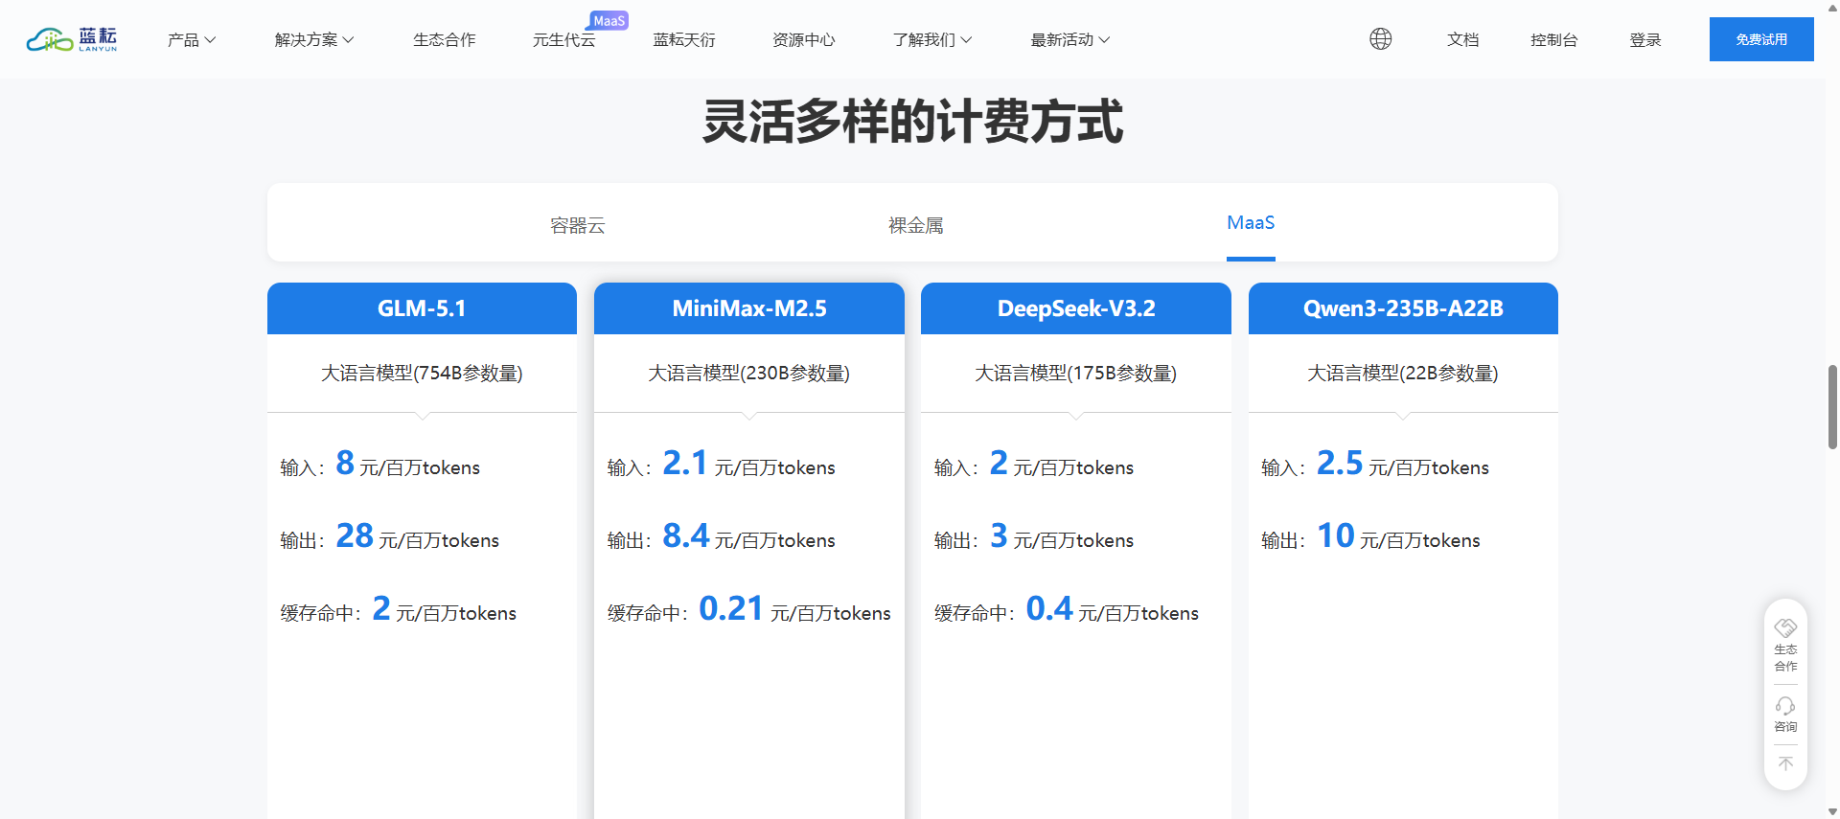Expand the 了解我们 dropdown menu

click(x=932, y=39)
